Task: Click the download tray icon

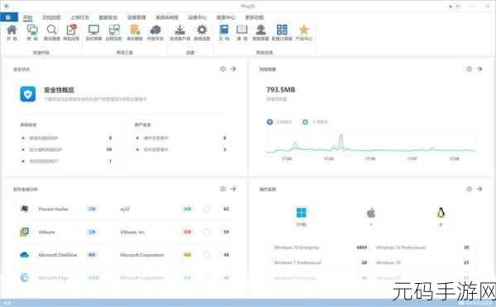Action: (x=179, y=30)
